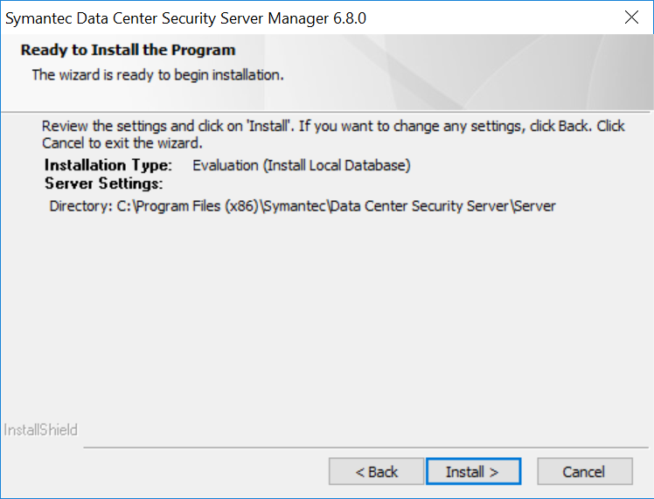Click the 'Evaluation' installation type value
The height and width of the screenshot is (499, 654).
tap(226, 165)
